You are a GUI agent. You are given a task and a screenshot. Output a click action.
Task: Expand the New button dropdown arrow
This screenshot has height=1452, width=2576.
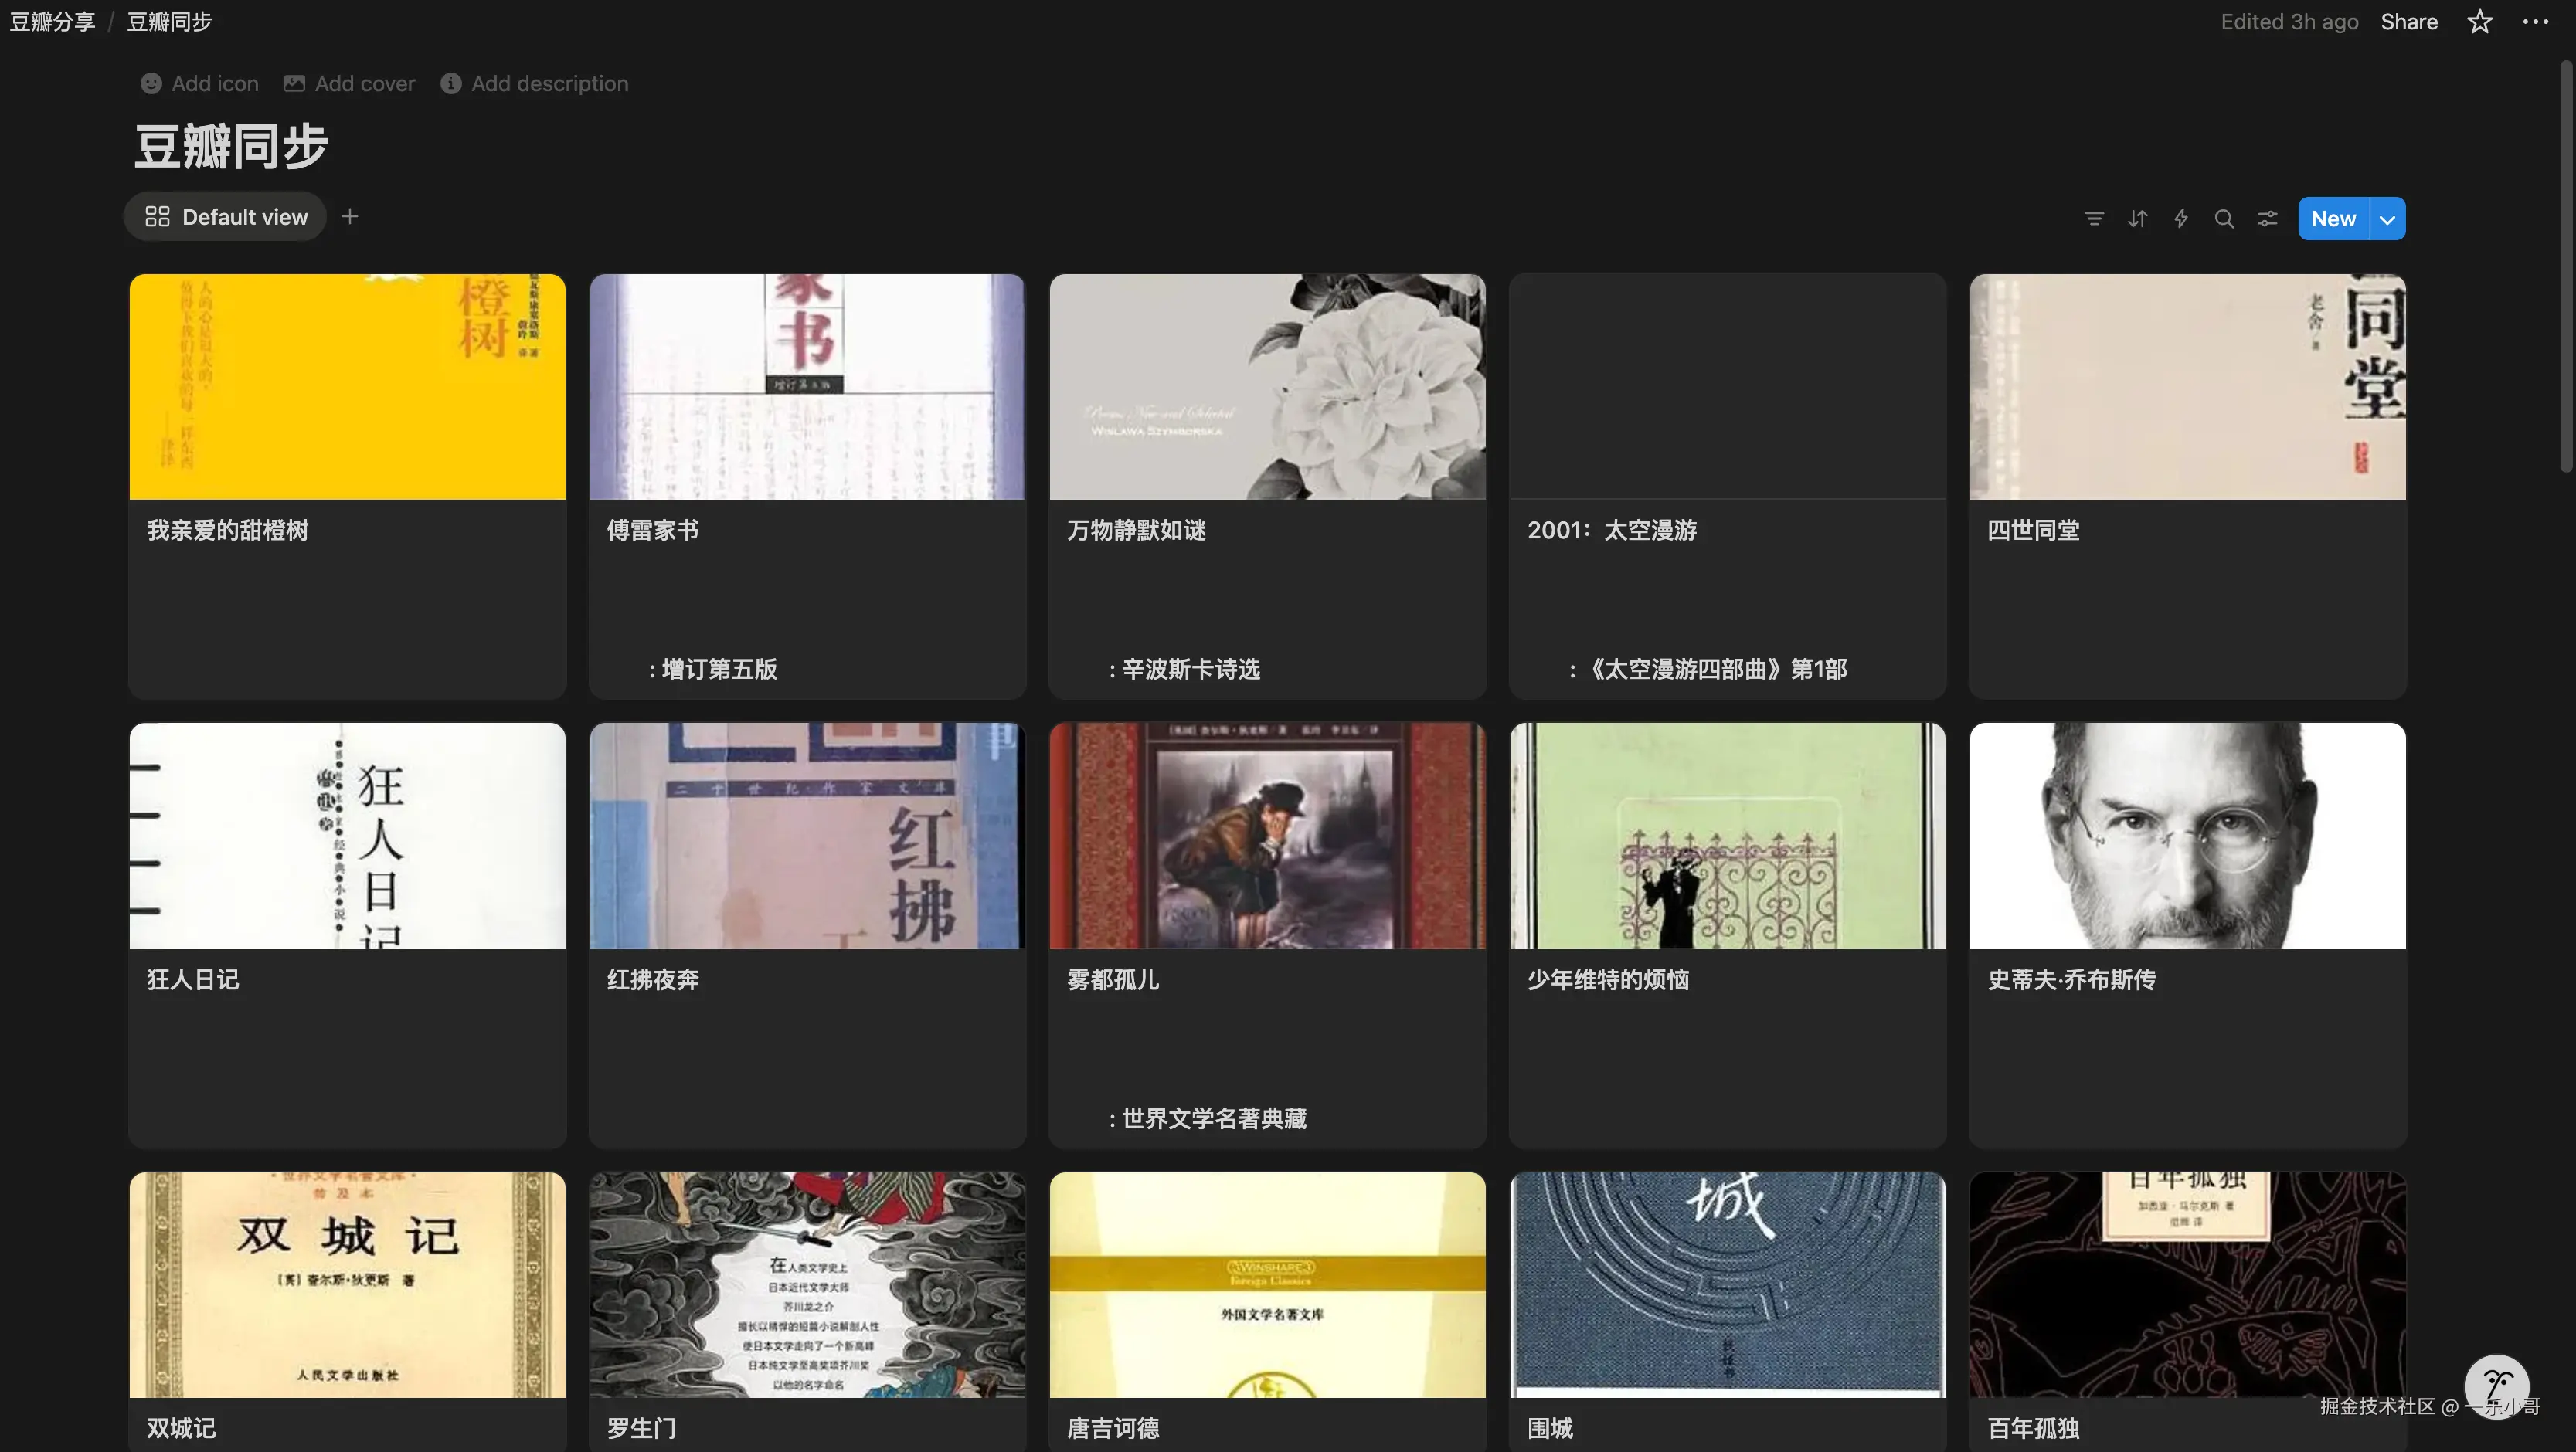click(2387, 219)
